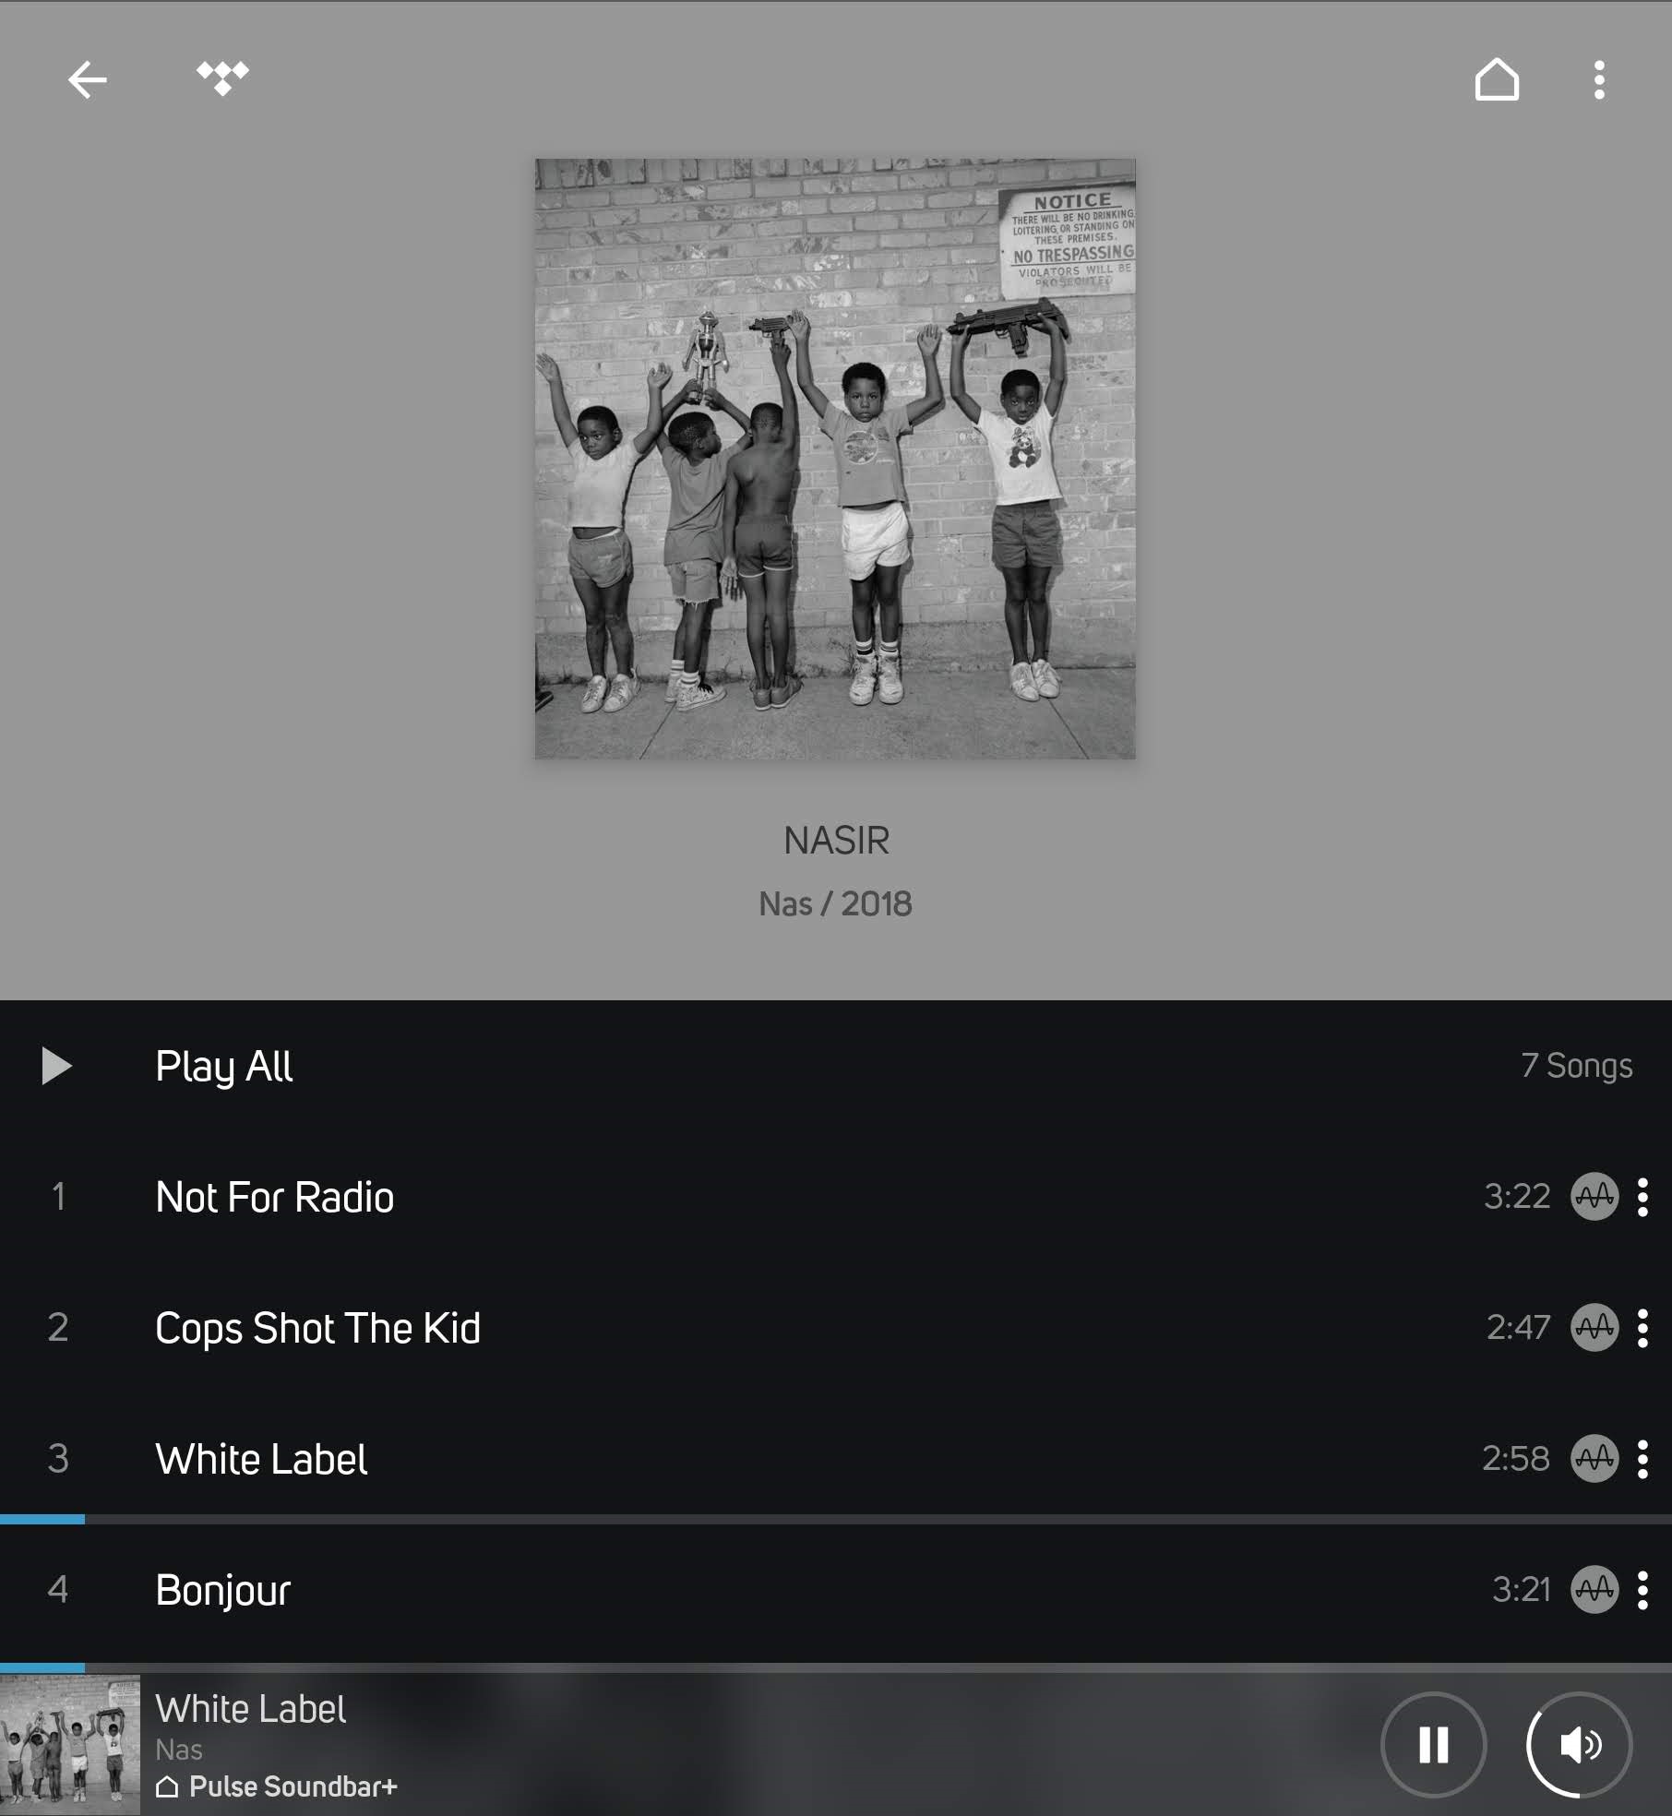This screenshot has width=1672, height=1816.
Task: Click MQA badge on Bonjour
Action: (x=1594, y=1590)
